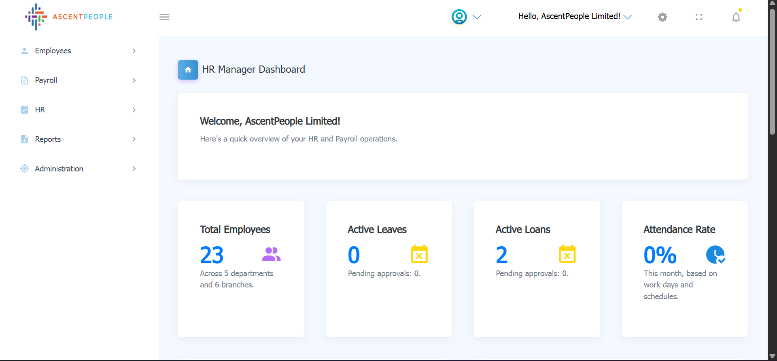The height and width of the screenshot is (361, 777).
Task: Click the scroll down arrow on scrollbar
Action: (772, 356)
